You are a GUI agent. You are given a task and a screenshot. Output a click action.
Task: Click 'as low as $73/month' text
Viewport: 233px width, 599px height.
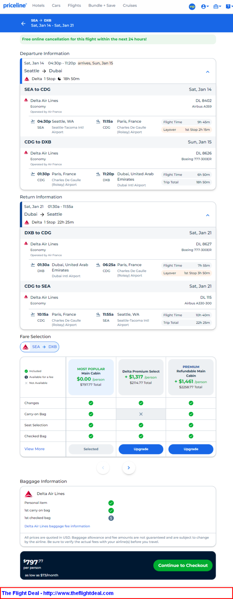click(42, 575)
